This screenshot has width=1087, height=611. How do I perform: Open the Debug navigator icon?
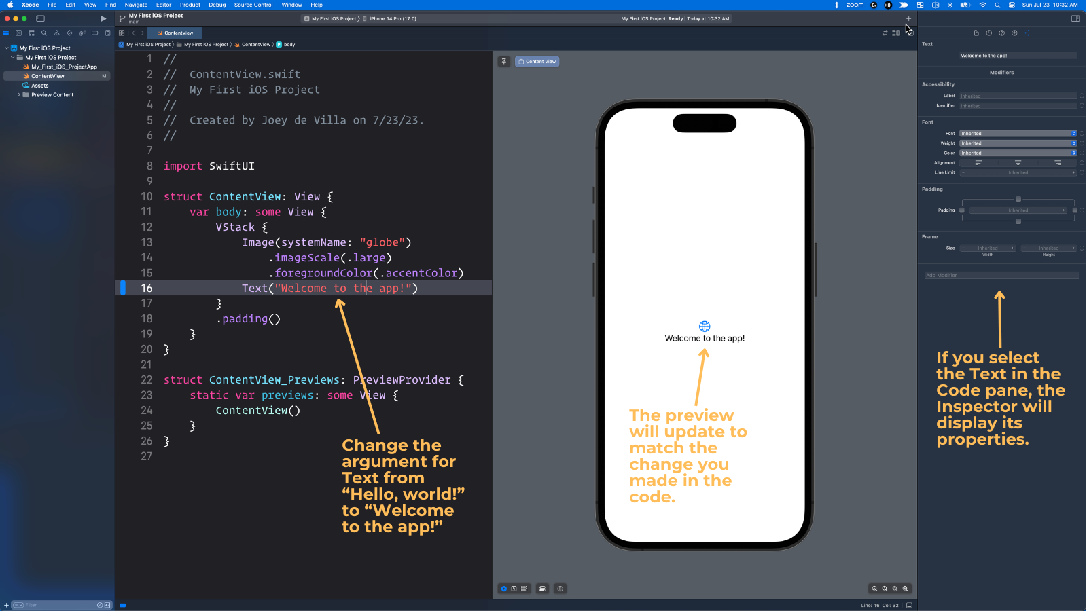(82, 33)
